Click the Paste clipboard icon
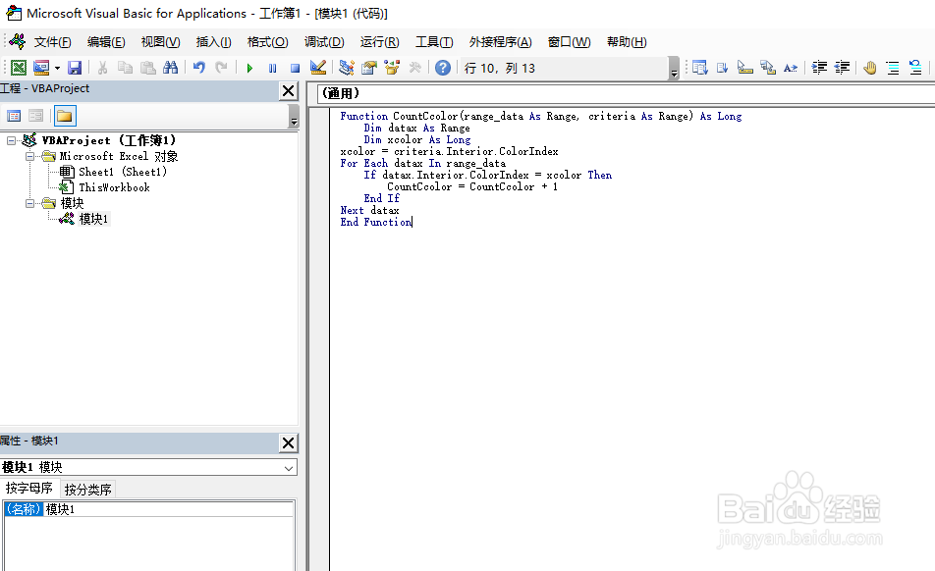This screenshot has width=935, height=571. click(x=148, y=68)
